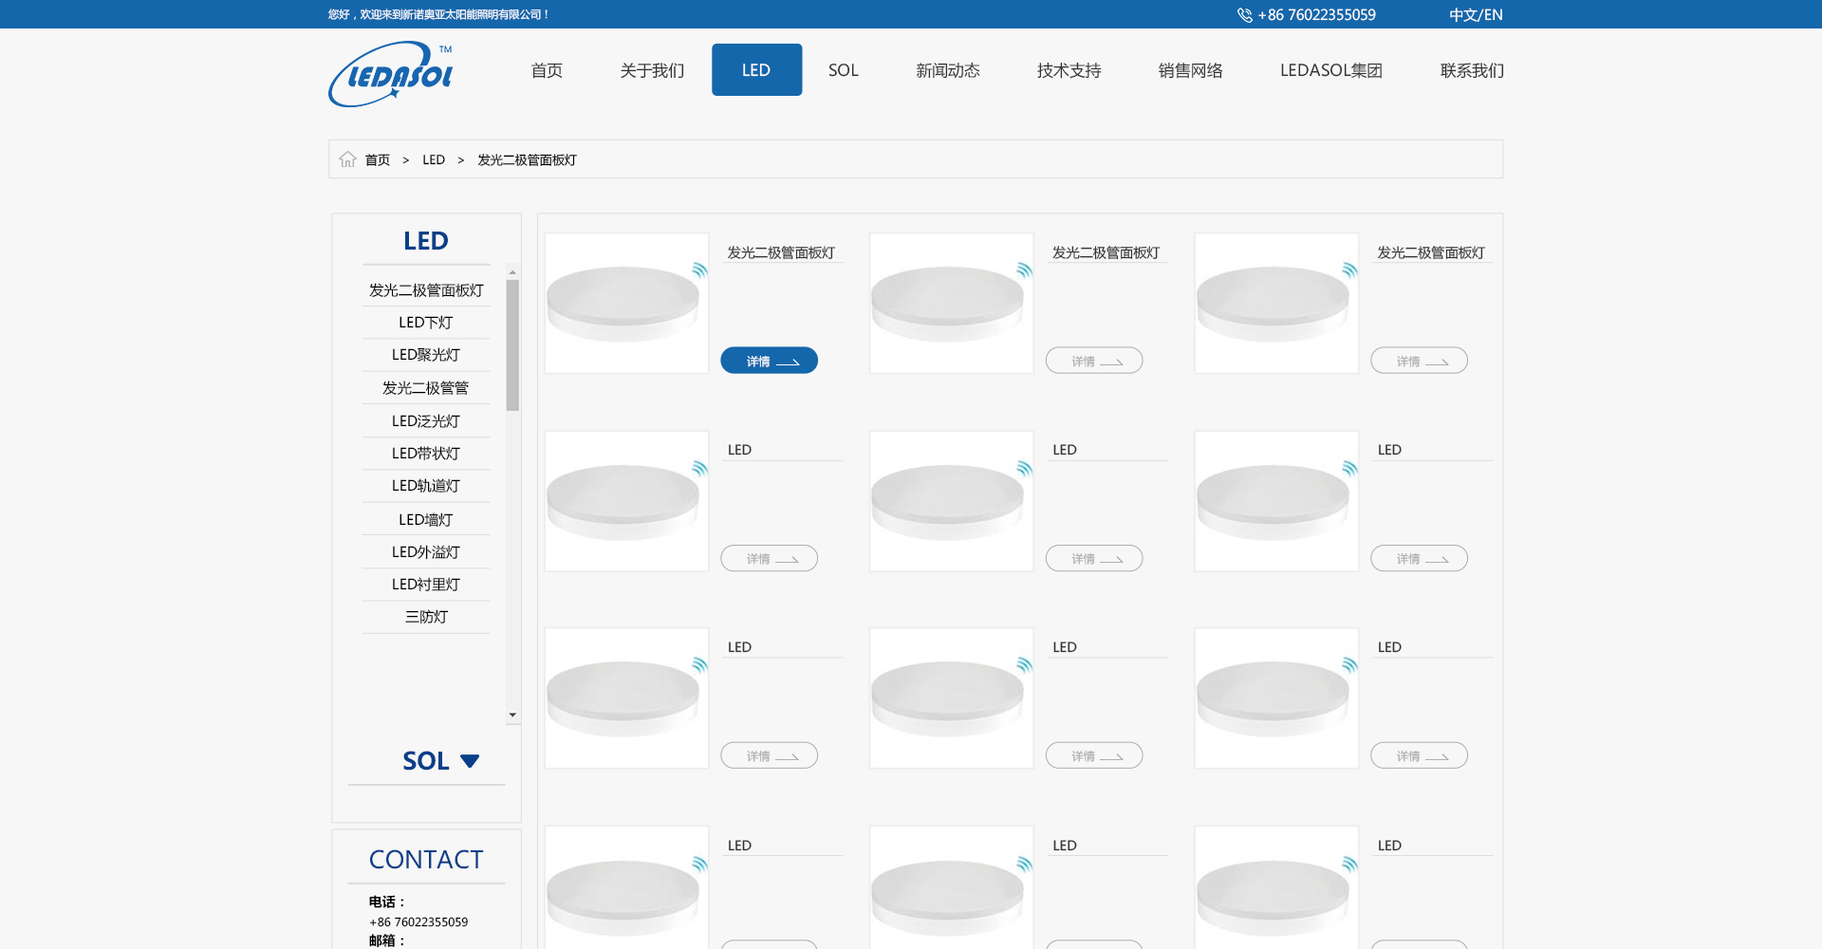Go to 关于我们 menu item
The width and height of the screenshot is (1822, 949).
pos(651,70)
